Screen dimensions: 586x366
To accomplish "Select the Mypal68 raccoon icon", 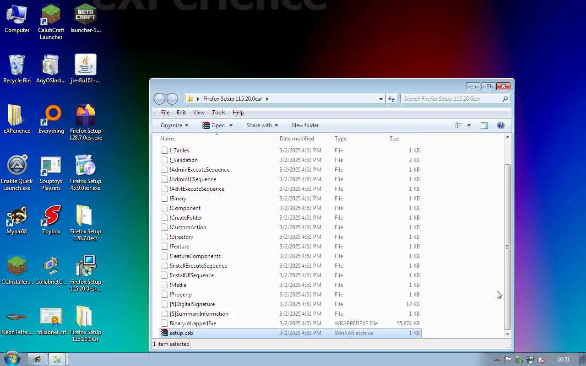I will click(17, 220).
